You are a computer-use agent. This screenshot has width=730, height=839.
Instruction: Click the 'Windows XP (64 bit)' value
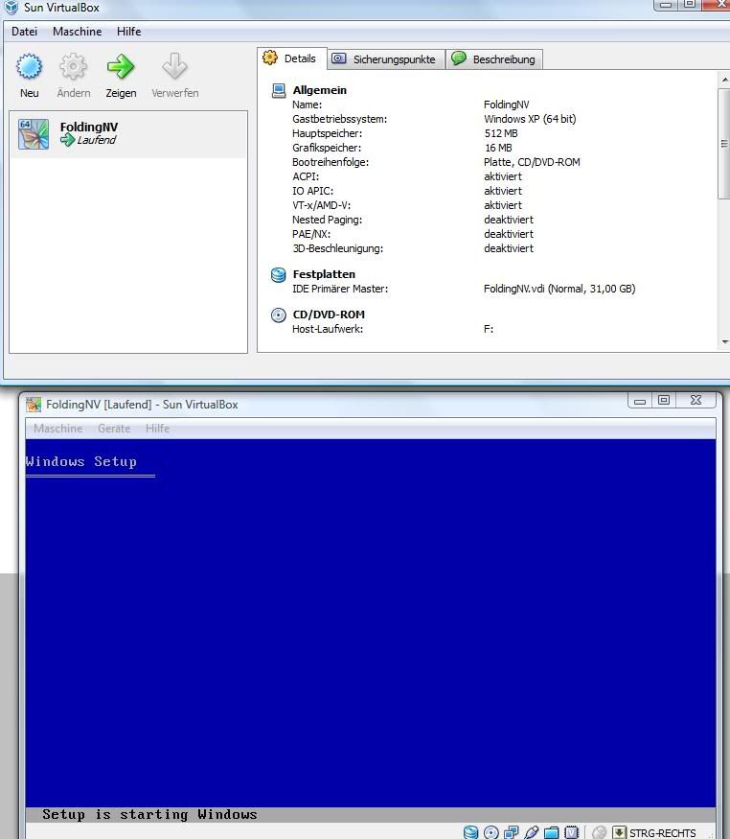530,119
